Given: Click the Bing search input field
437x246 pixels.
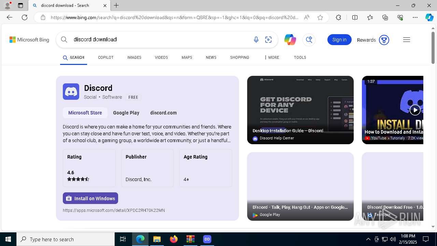Looking at the screenshot, I should [160, 40].
